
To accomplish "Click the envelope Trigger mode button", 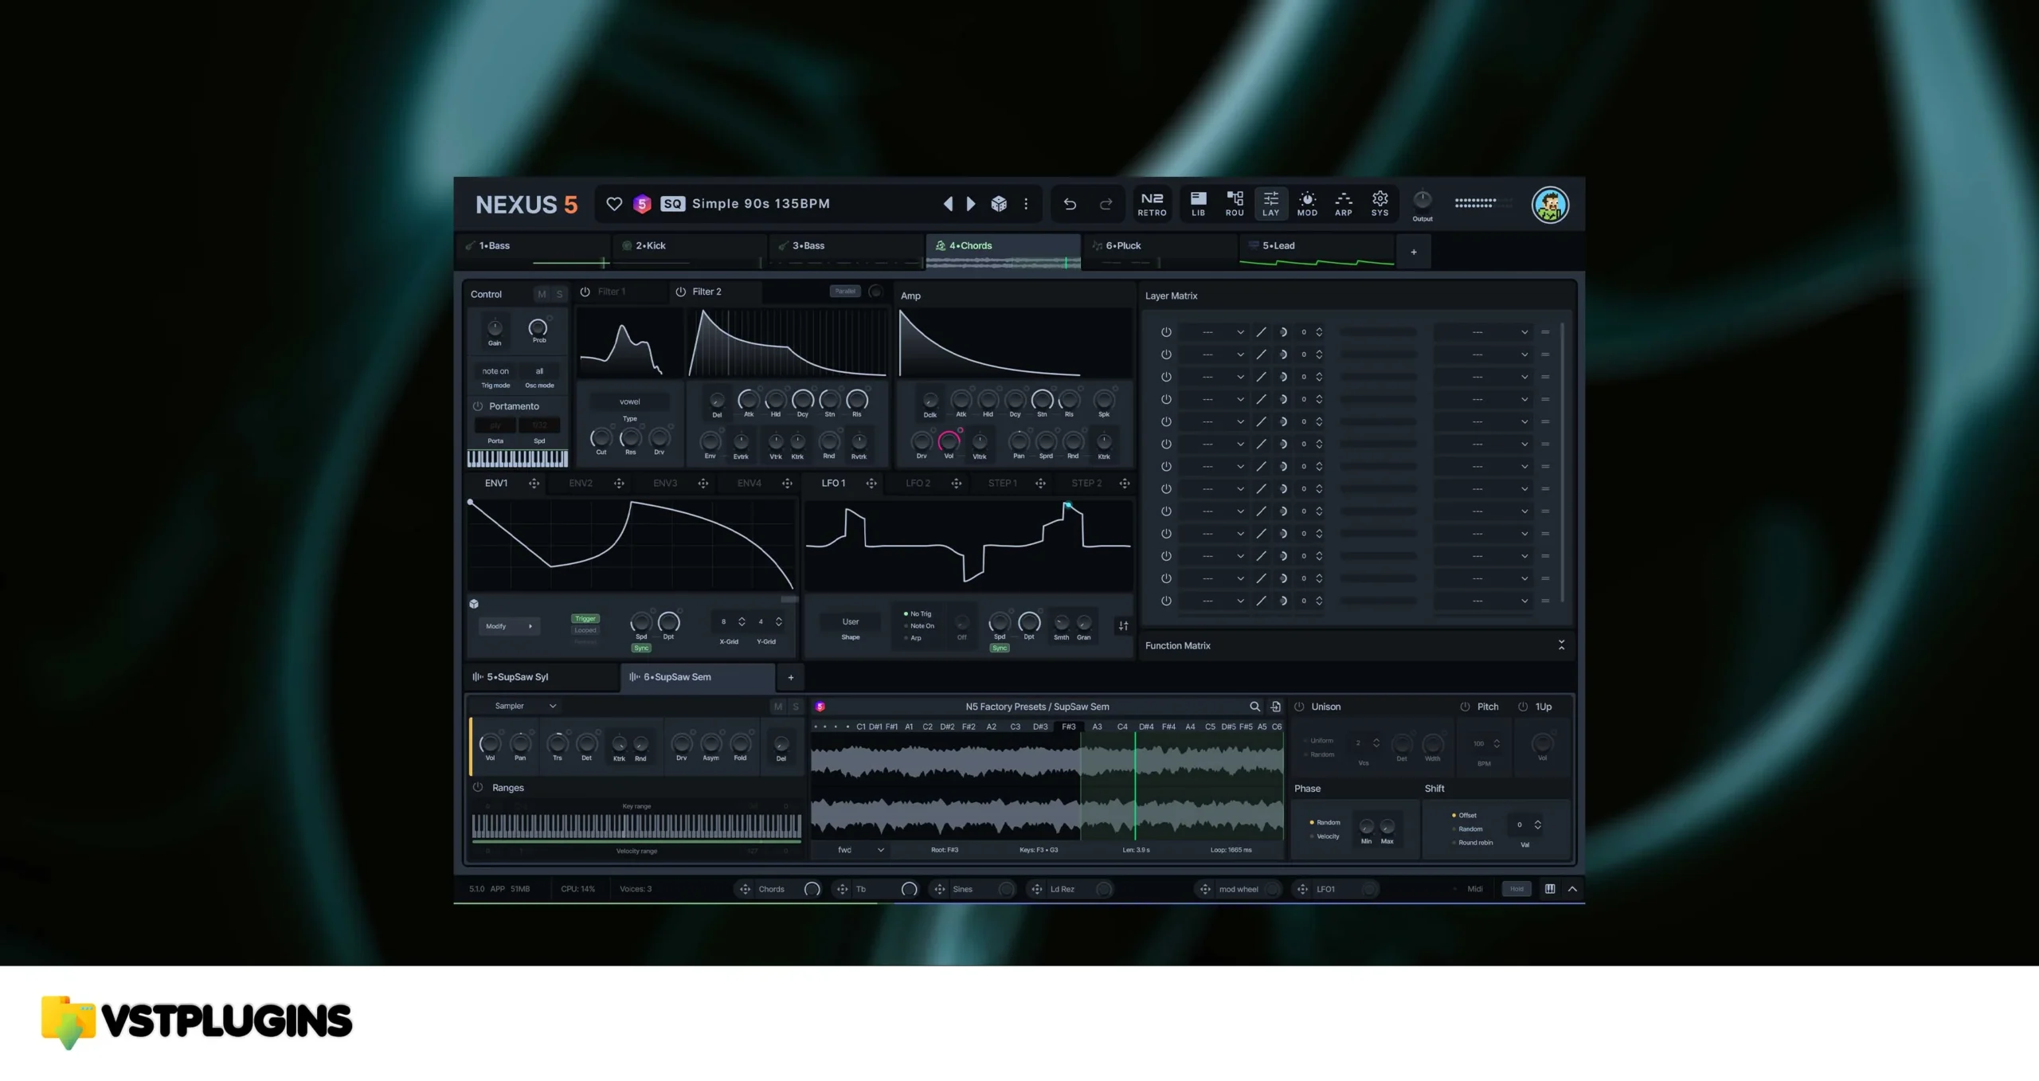I will [x=585, y=619].
